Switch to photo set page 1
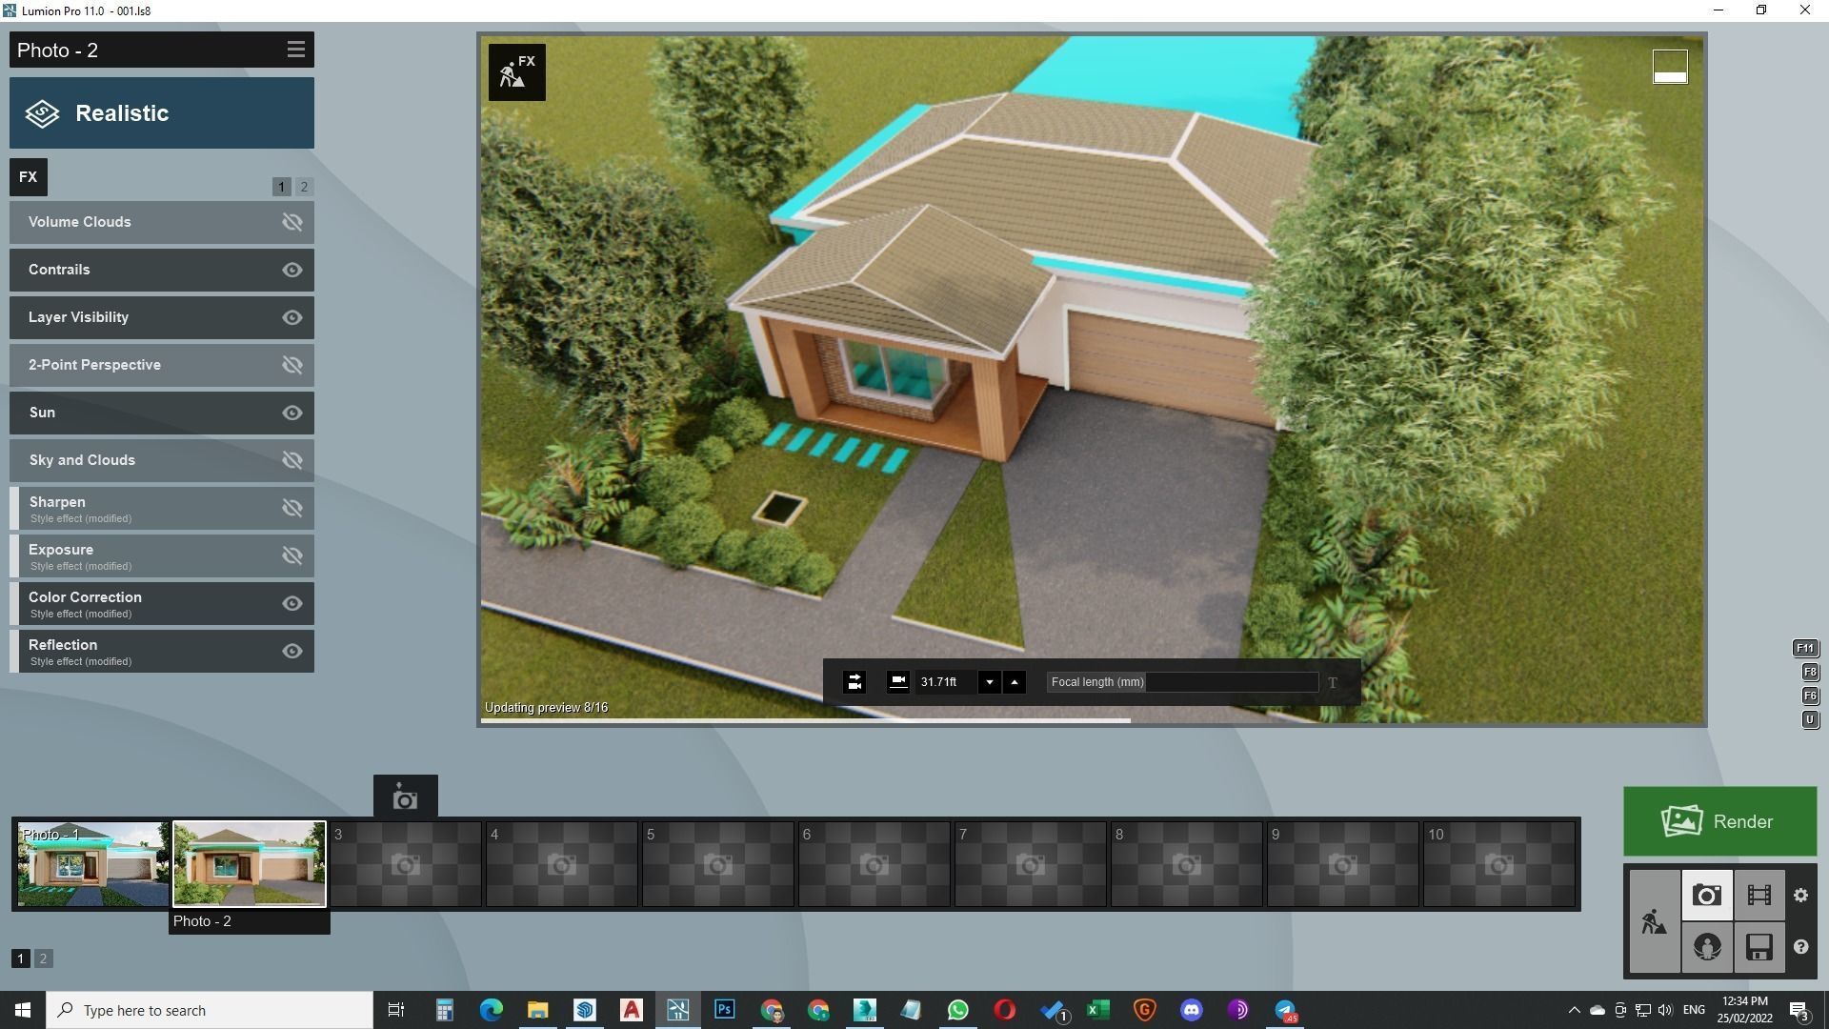Screen dimensions: 1829x1029 click(20, 958)
